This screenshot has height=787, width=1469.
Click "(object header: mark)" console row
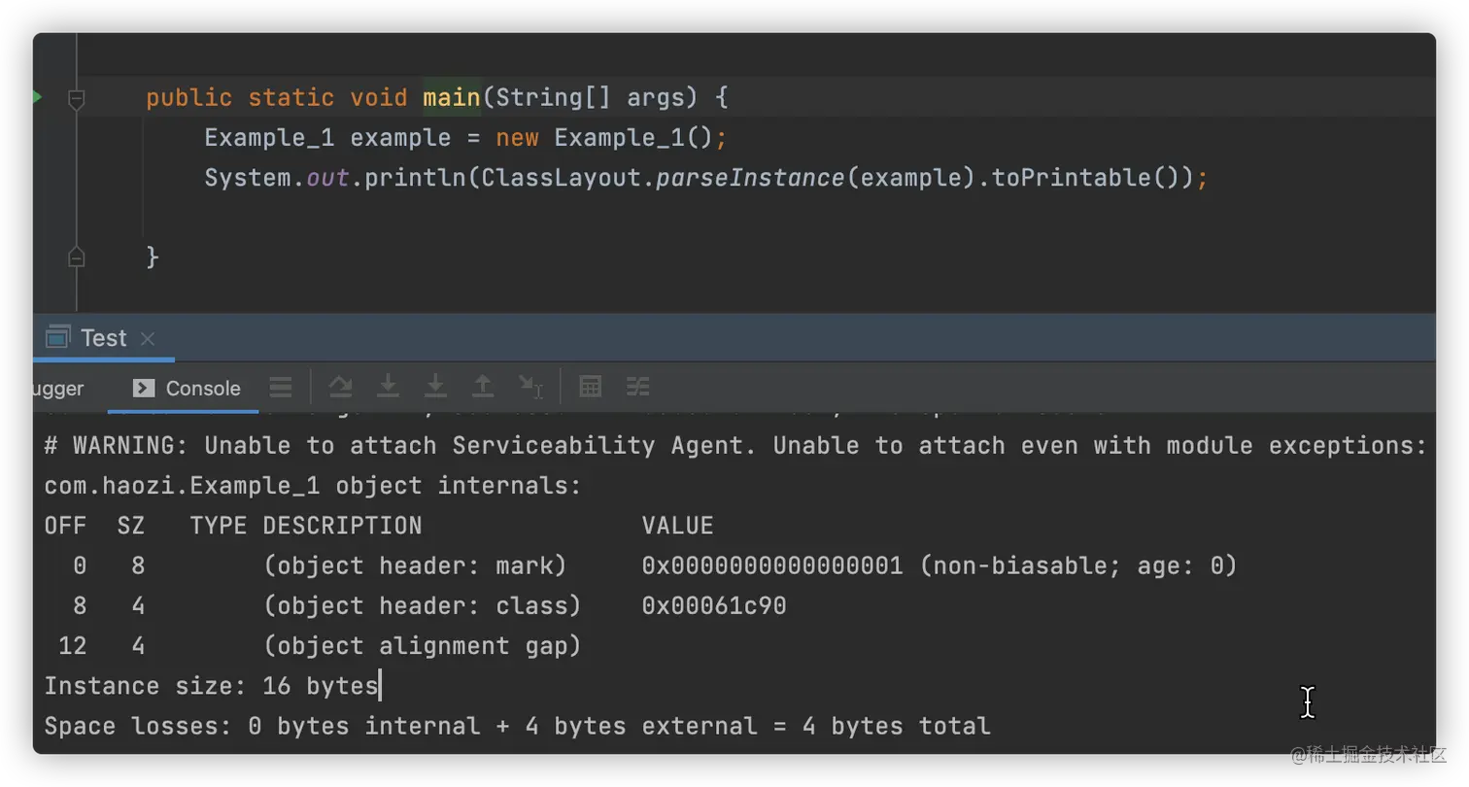[415, 565]
